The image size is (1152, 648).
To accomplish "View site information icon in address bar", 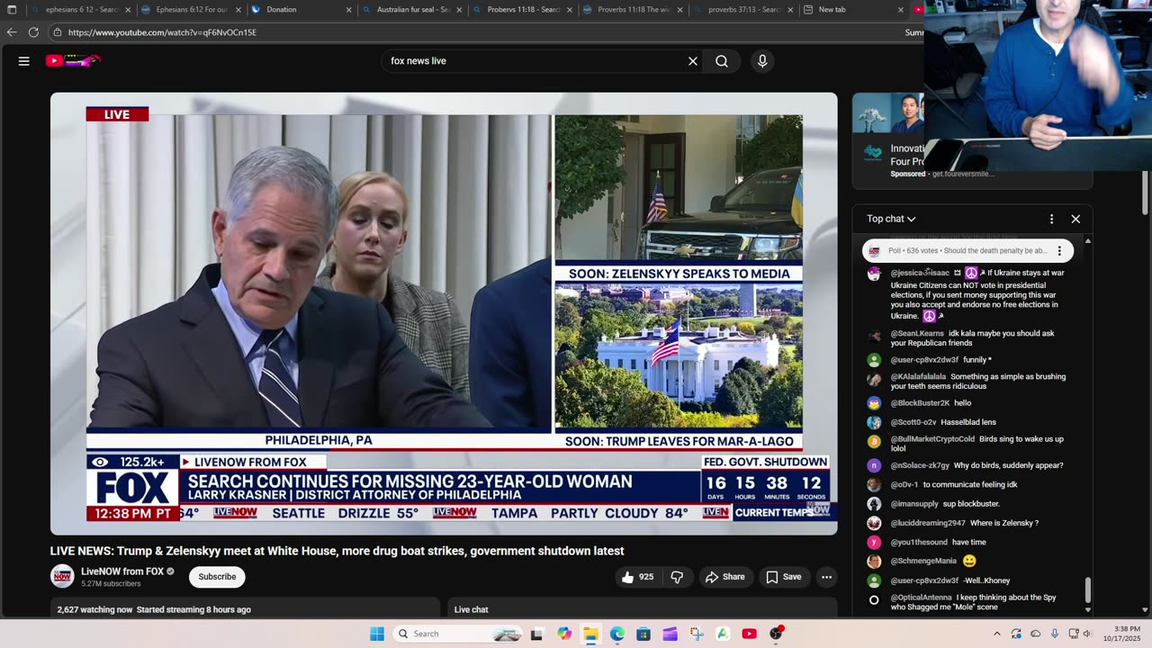I will (58, 32).
